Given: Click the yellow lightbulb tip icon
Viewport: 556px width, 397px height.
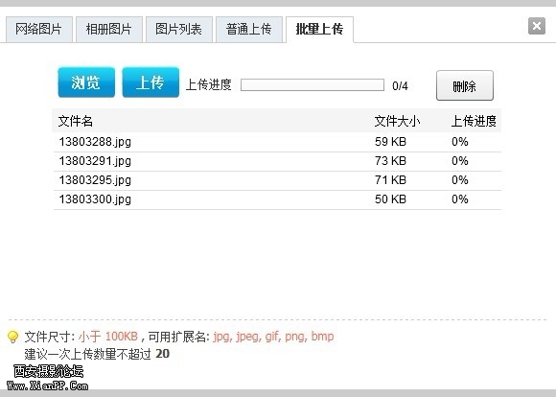Looking at the screenshot, I should (x=13, y=337).
